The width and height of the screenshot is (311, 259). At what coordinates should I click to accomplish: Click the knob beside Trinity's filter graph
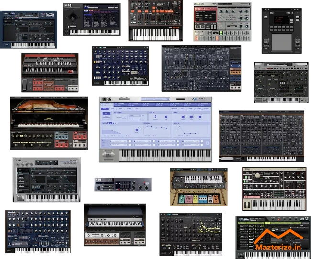pos(137,130)
